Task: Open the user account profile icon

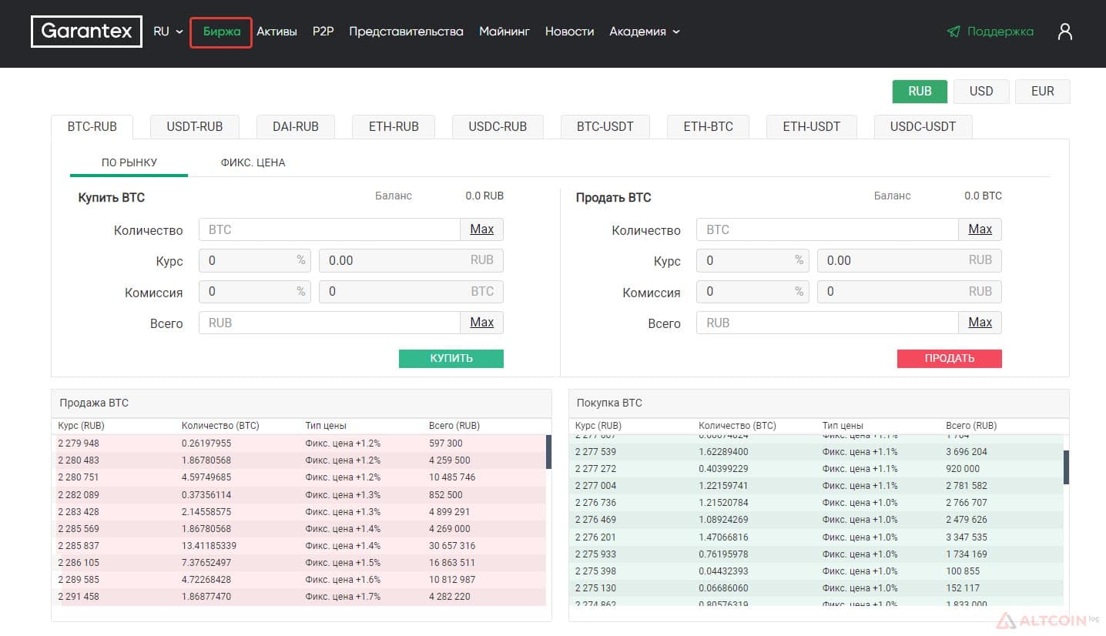Action: pyautogui.click(x=1065, y=32)
